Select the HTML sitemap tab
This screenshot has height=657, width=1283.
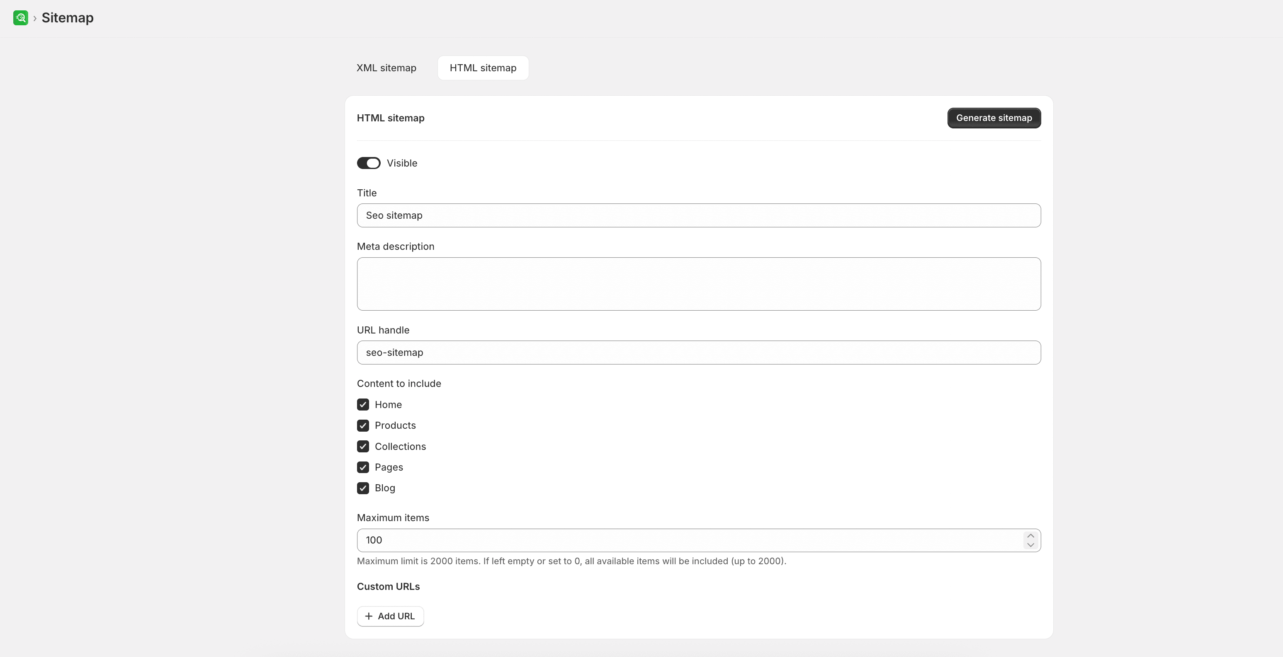pyautogui.click(x=483, y=68)
